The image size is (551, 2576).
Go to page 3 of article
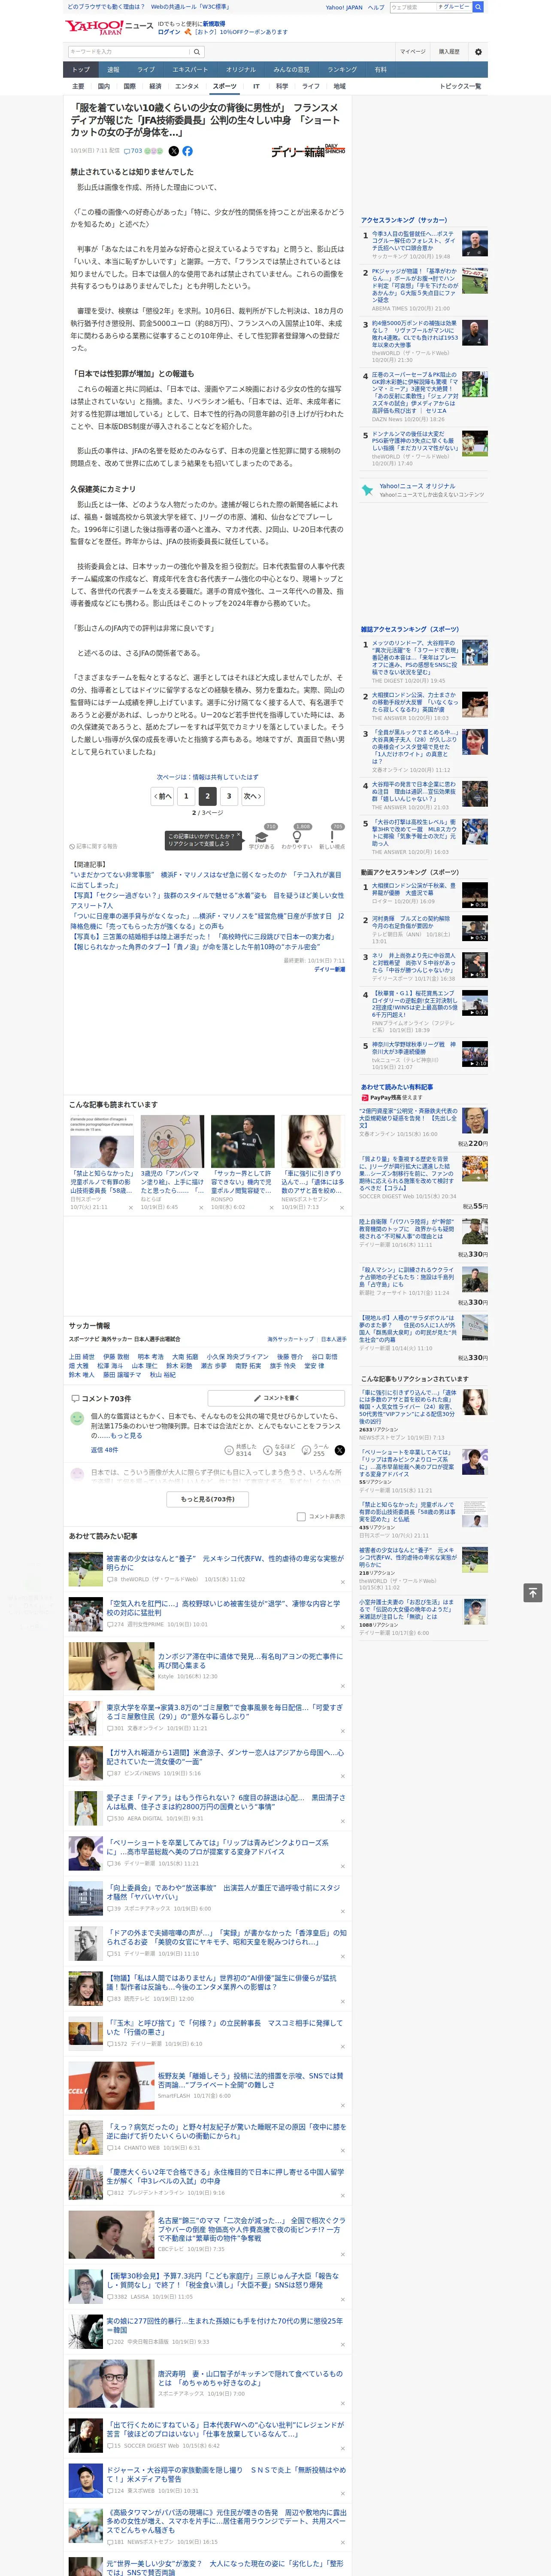coord(229,796)
